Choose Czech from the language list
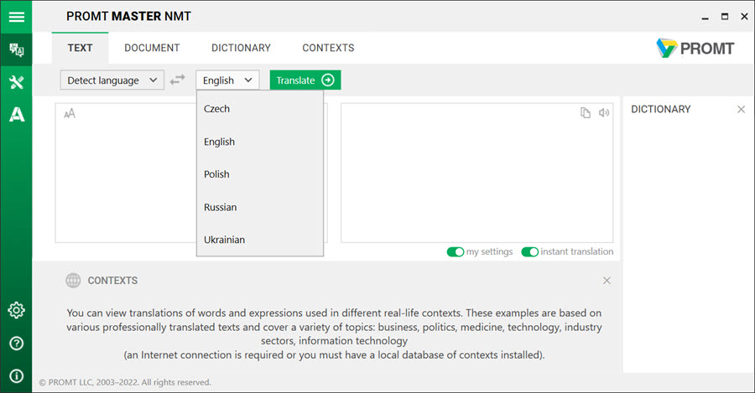This screenshot has height=393, width=755. point(260,109)
